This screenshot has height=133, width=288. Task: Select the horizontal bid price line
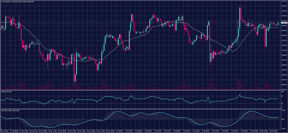click(x=84, y=23)
